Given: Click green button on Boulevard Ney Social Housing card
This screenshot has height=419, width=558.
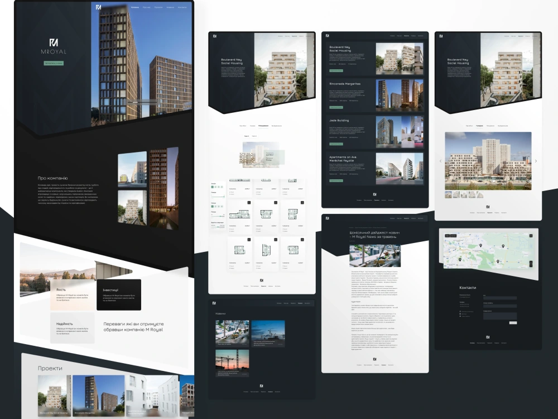Looking at the screenshot, I should pyautogui.click(x=336, y=70).
